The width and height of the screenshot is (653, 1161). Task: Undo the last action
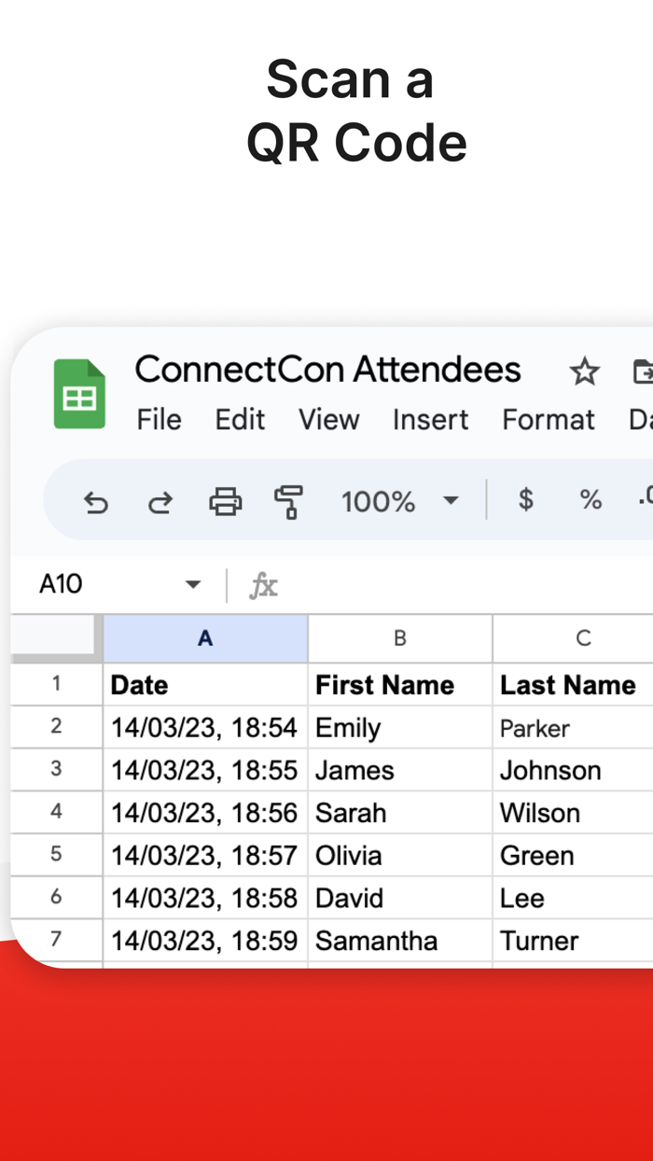[97, 501]
